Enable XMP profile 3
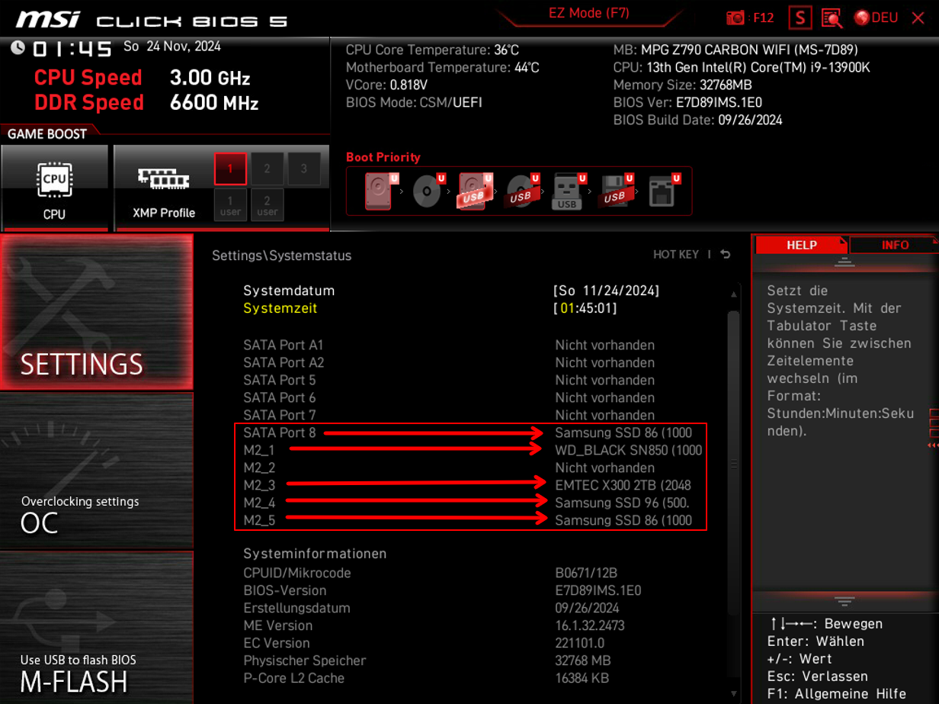Image resolution: width=939 pixels, height=704 pixels. [x=303, y=169]
